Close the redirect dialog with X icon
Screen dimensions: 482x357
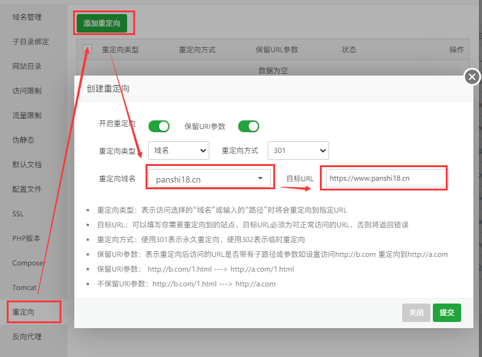pos(472,77)
